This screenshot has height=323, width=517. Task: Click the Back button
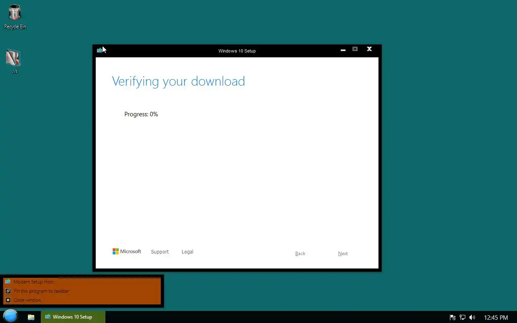[x=300, y=254]
